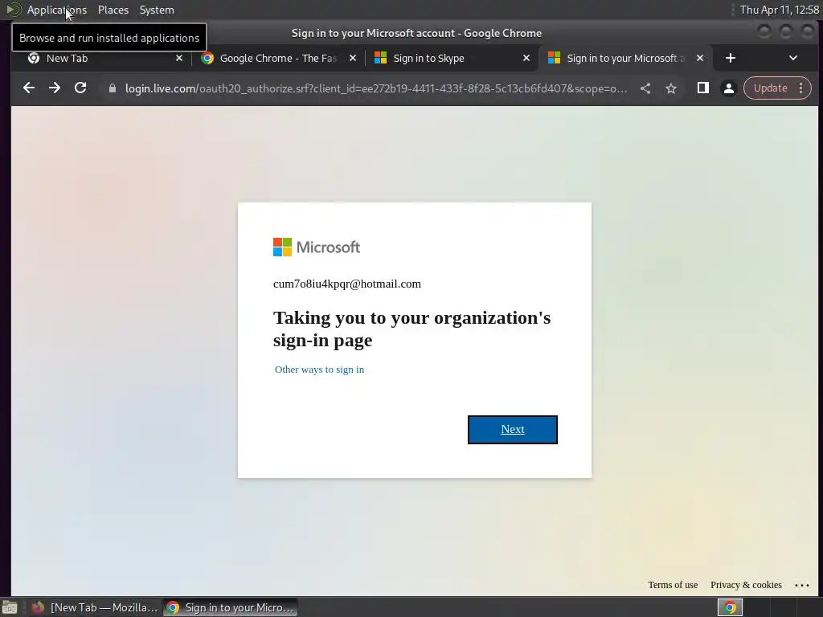
Task: Click the lock icon for site information
Action: click(x=113, y=88)
